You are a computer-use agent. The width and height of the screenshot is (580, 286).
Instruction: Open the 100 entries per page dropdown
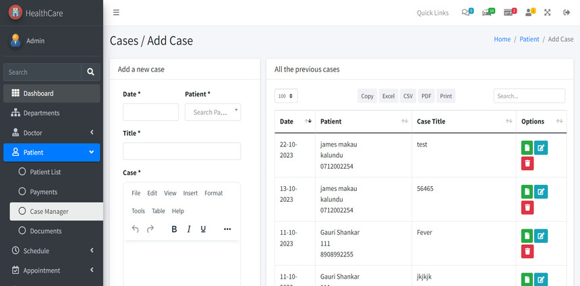point(286,96)
